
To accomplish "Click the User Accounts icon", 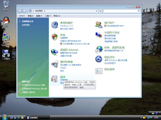I will [99, 25].
